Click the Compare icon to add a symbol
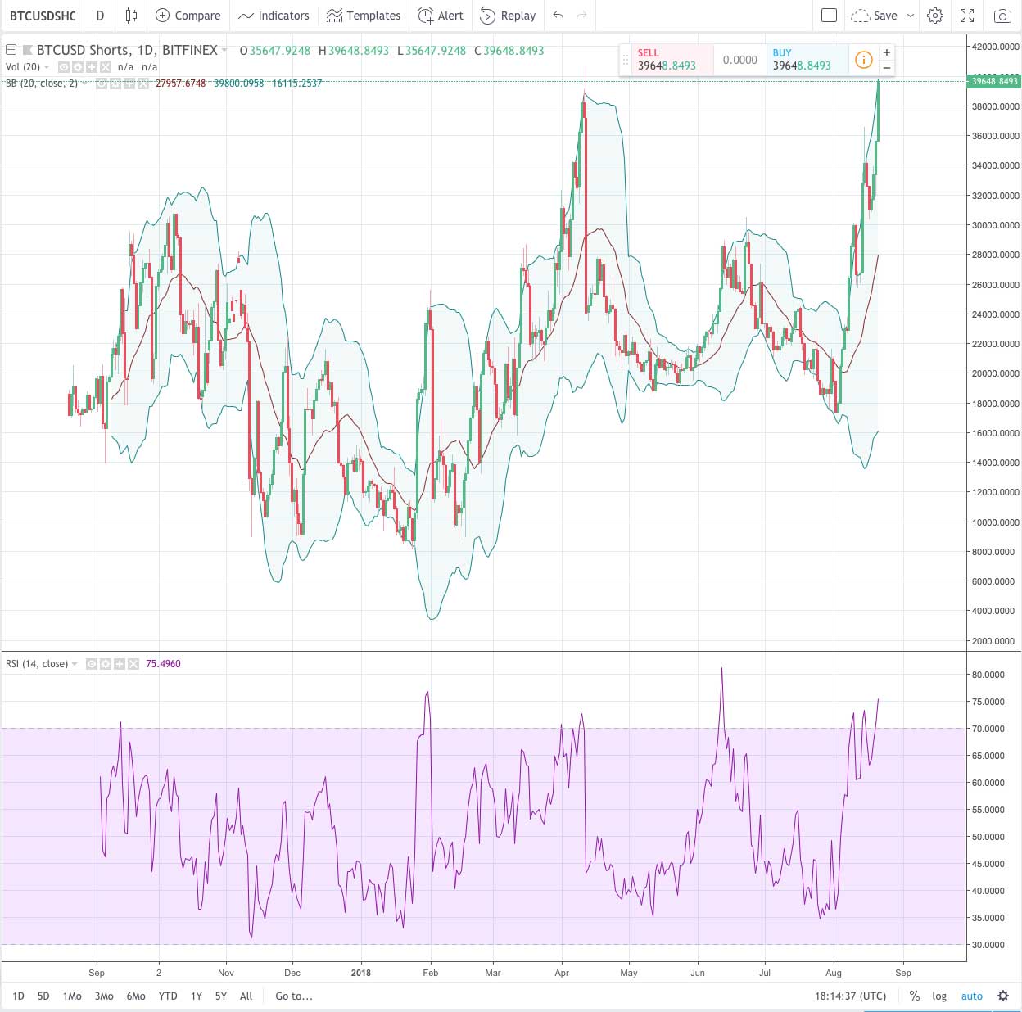1022x1012 pixels. [x=188, y=15]
